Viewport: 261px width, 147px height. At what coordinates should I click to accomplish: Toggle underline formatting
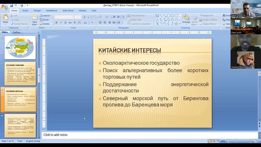coord(65,22)
